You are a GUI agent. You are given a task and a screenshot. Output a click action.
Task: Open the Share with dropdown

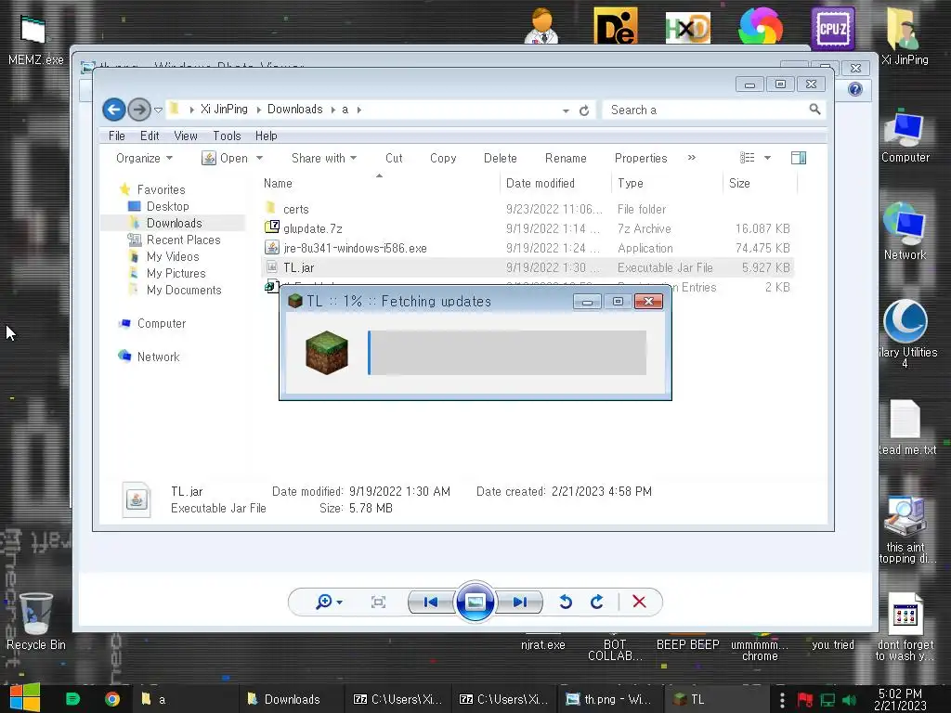point(324,158)
